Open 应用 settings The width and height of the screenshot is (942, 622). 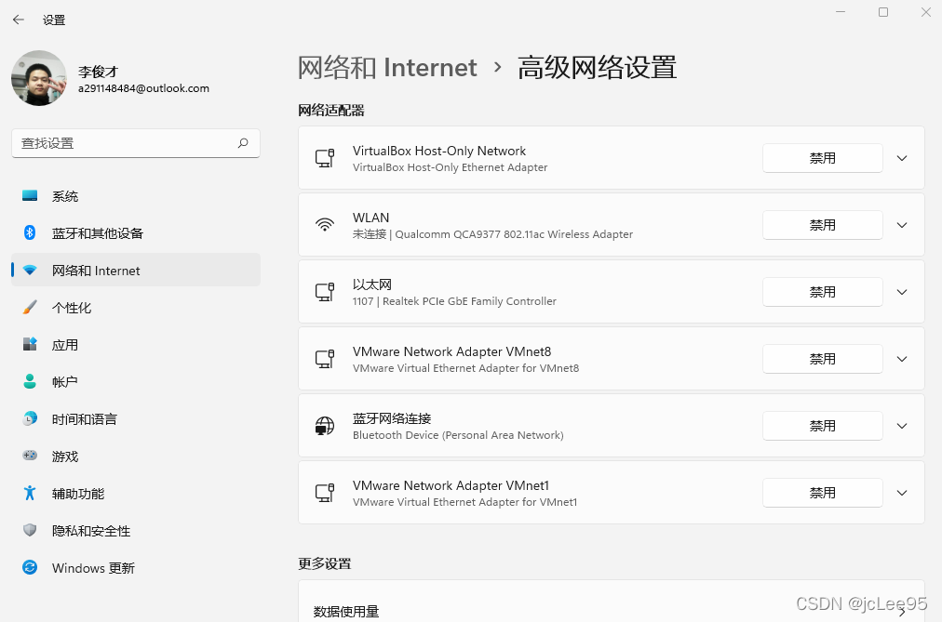click(x=136, y=345)
